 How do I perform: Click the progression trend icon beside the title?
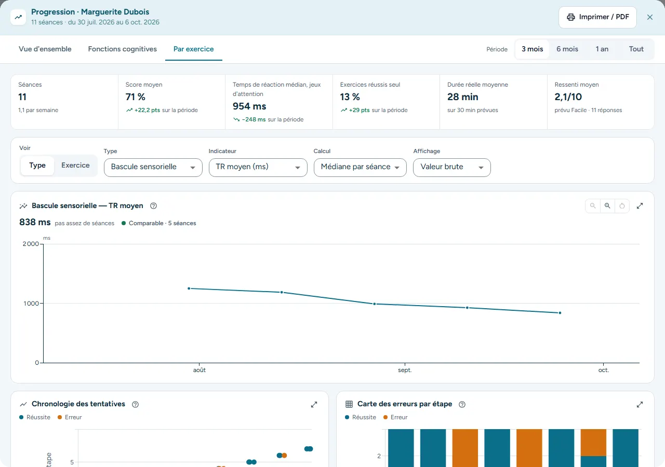18,17
